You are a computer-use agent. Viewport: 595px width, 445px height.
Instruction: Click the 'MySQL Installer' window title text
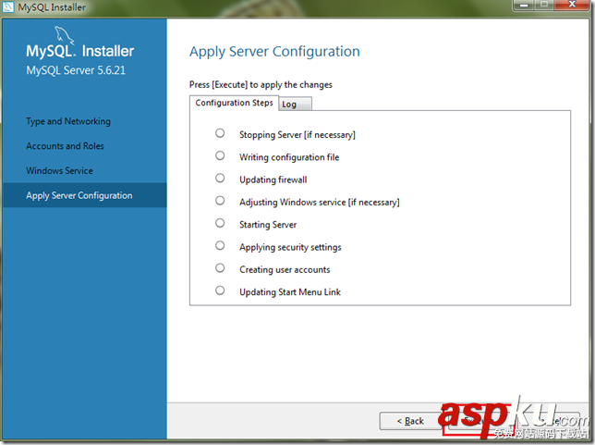click(x=52, y=7)
